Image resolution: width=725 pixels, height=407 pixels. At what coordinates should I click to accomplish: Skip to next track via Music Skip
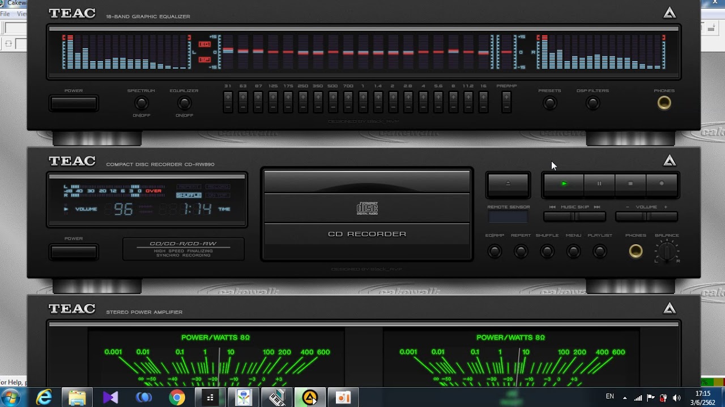click(x=590, y=216)
